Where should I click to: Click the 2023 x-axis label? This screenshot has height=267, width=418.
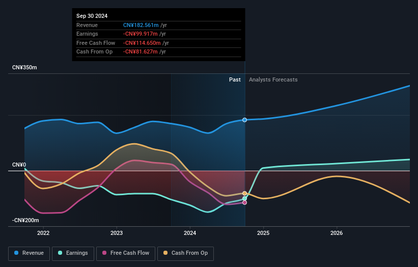click(x=117, y=233)
